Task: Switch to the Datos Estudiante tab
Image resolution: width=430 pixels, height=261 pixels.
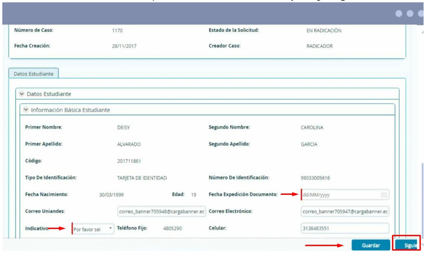Action: (x=33, y=74)
